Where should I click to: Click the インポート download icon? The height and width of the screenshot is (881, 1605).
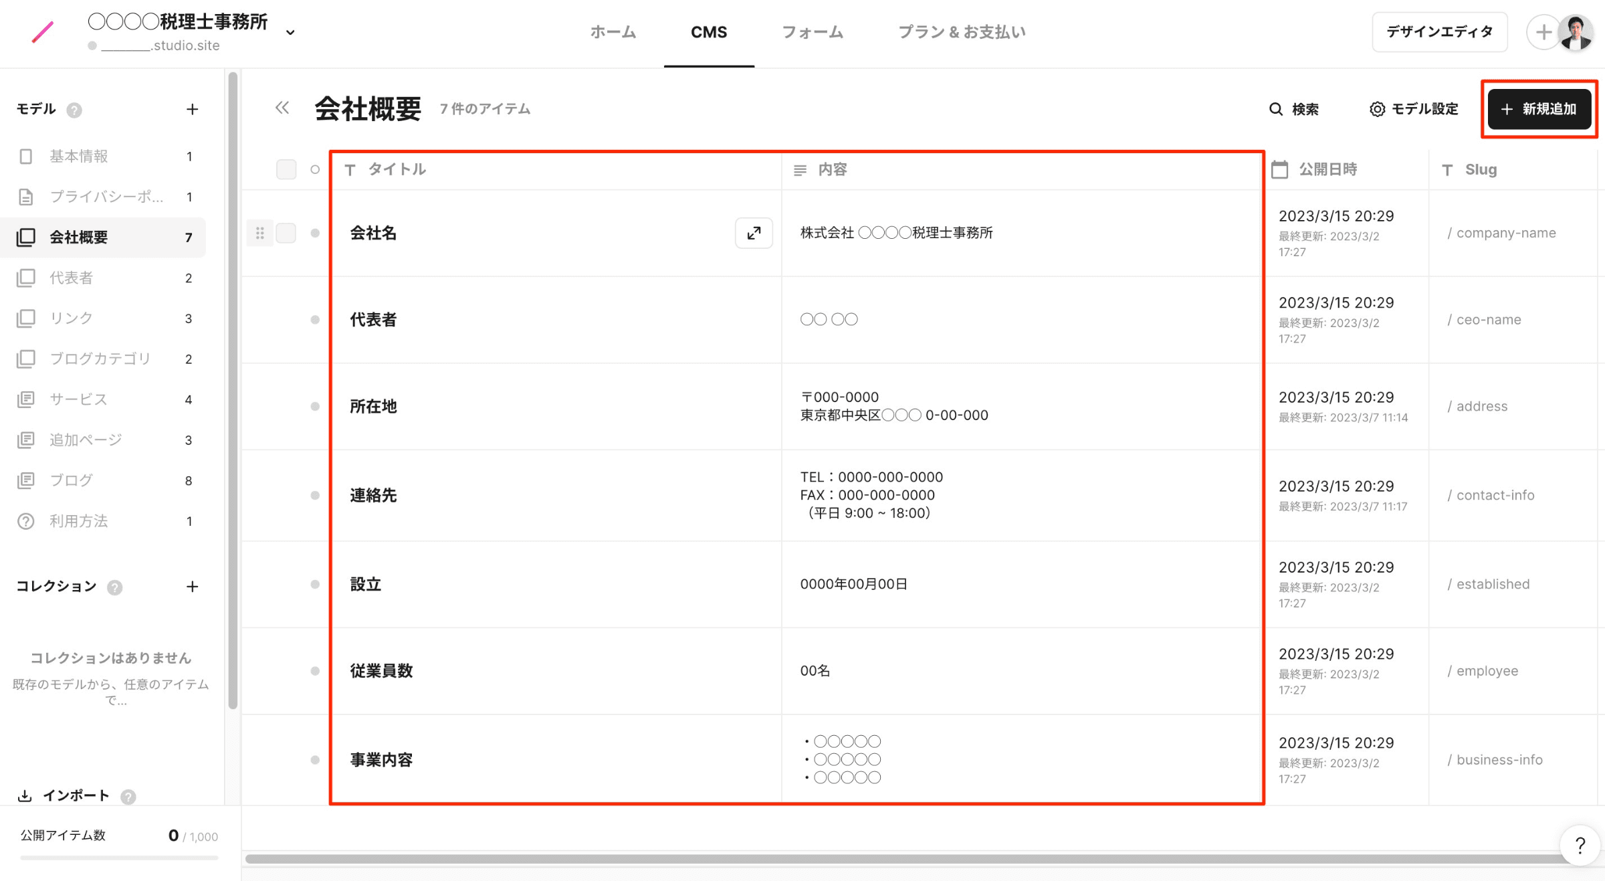point(25,795)
